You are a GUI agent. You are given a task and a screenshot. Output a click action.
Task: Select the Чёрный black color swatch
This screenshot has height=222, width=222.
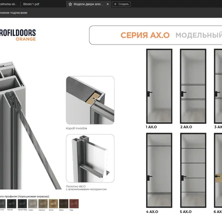tap(11, 203)
